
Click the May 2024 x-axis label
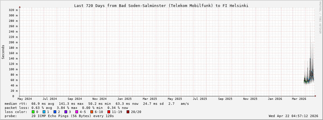[x=25, y=99]
